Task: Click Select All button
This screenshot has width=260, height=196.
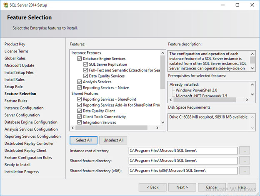Action: pos(84,140)
